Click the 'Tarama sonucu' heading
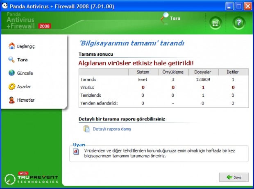This screenshot has width=254, height=189. coord(96,54)
